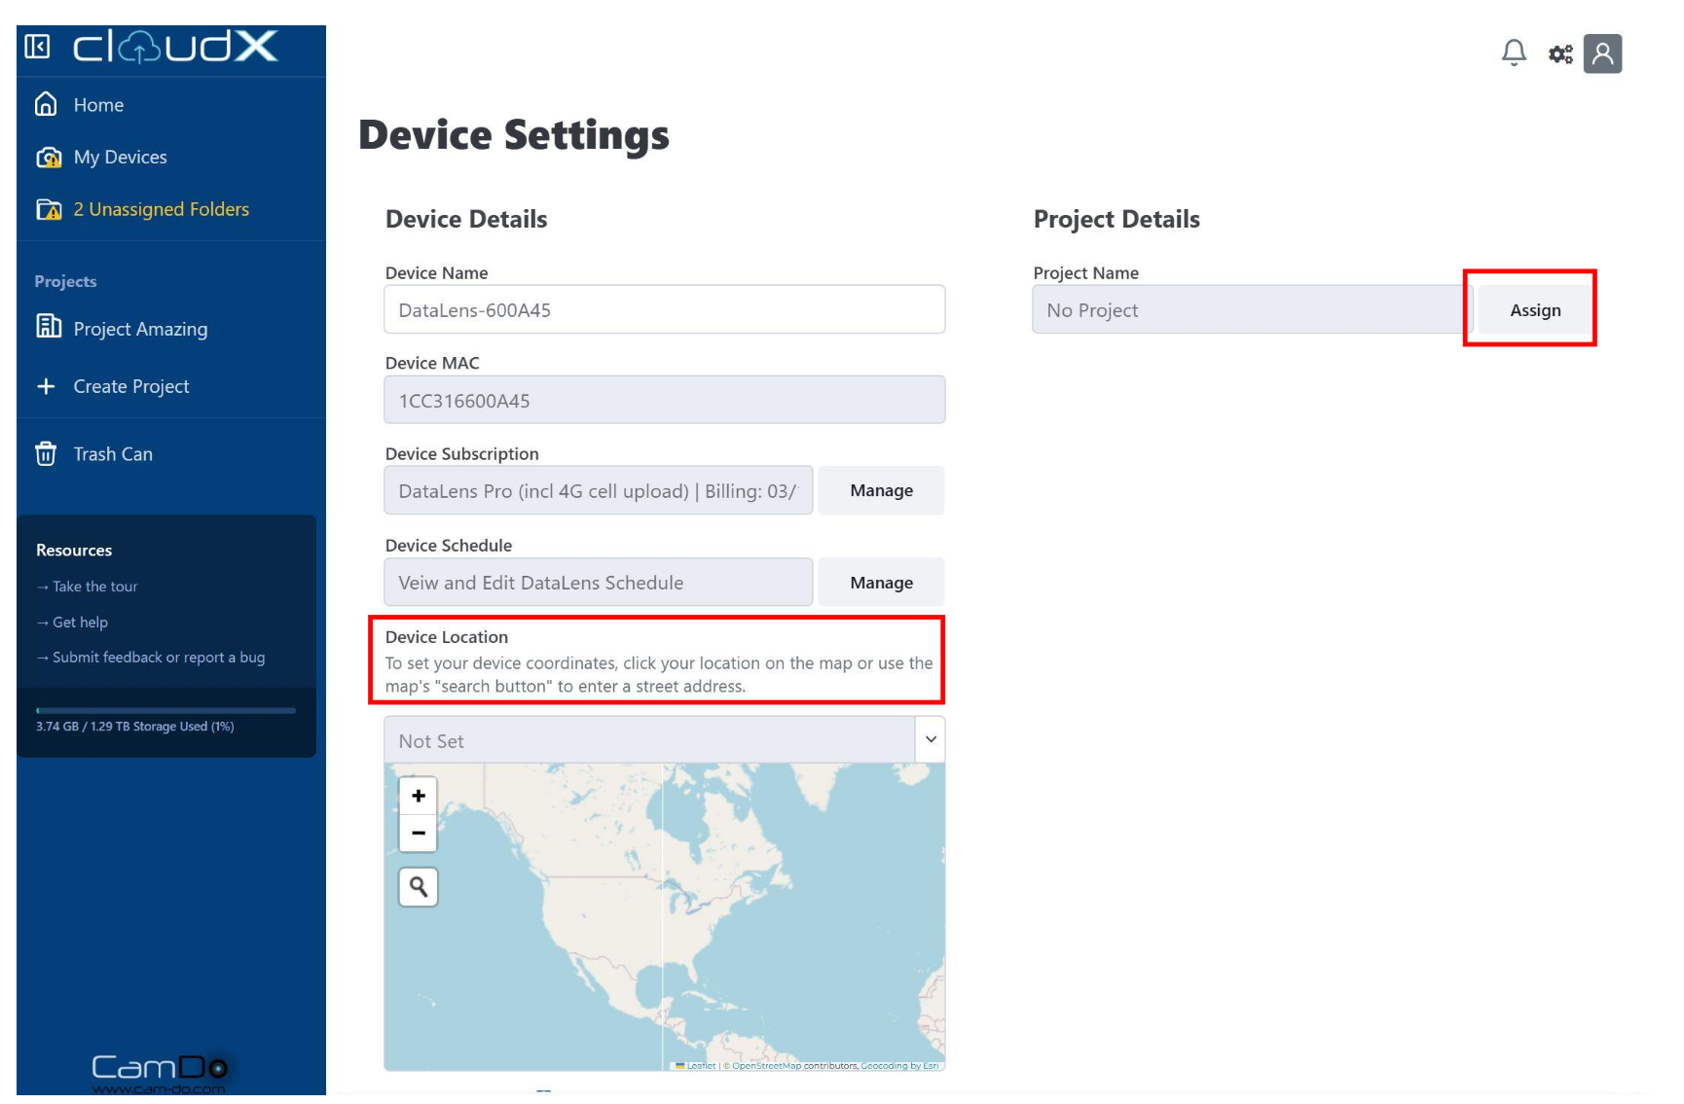
Task: Expand the Device Location dropdown arrow
Action: click(x=931, y=740)
